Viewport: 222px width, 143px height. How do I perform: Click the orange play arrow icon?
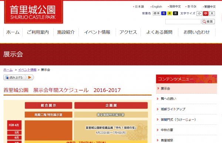point(30,77)
